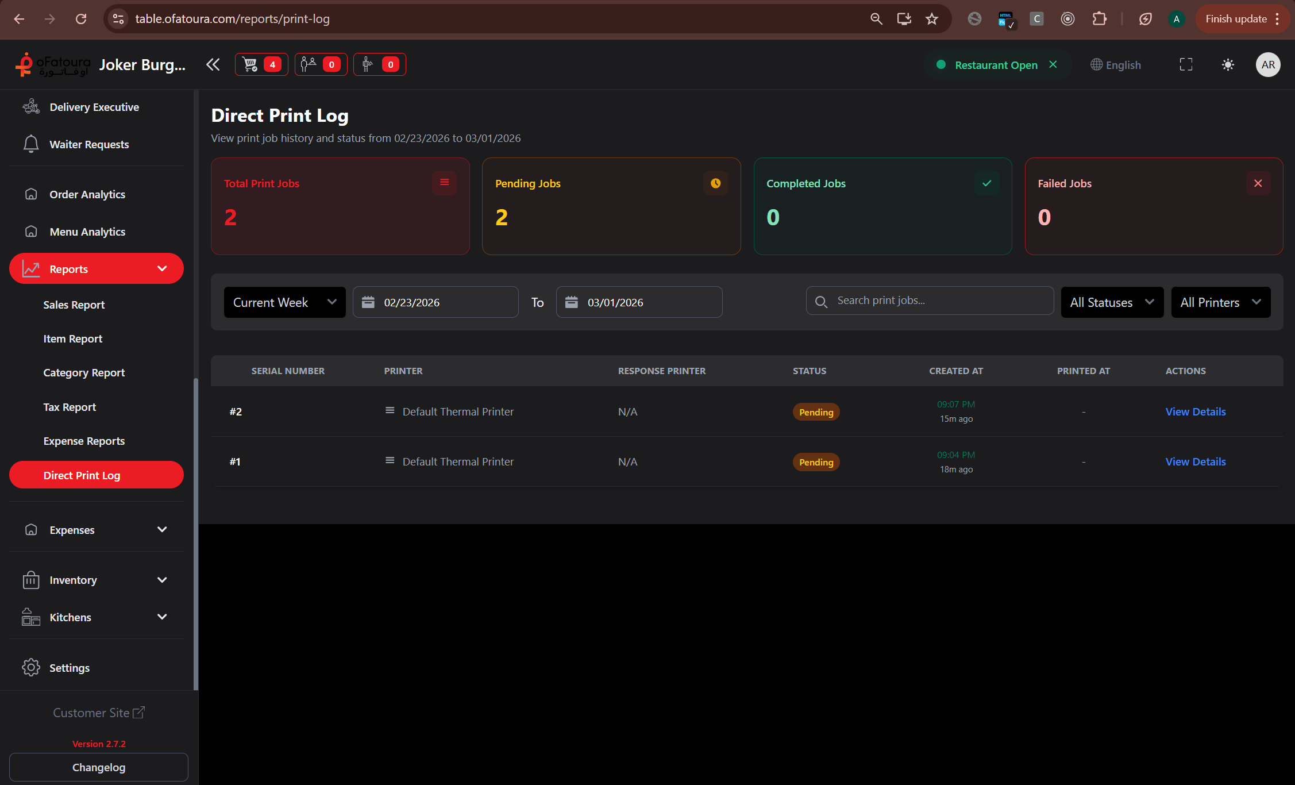Enter fullscreen mode via the expand icon
1295x785 pixels.
pyautogui.click(x=1186, y=65)
